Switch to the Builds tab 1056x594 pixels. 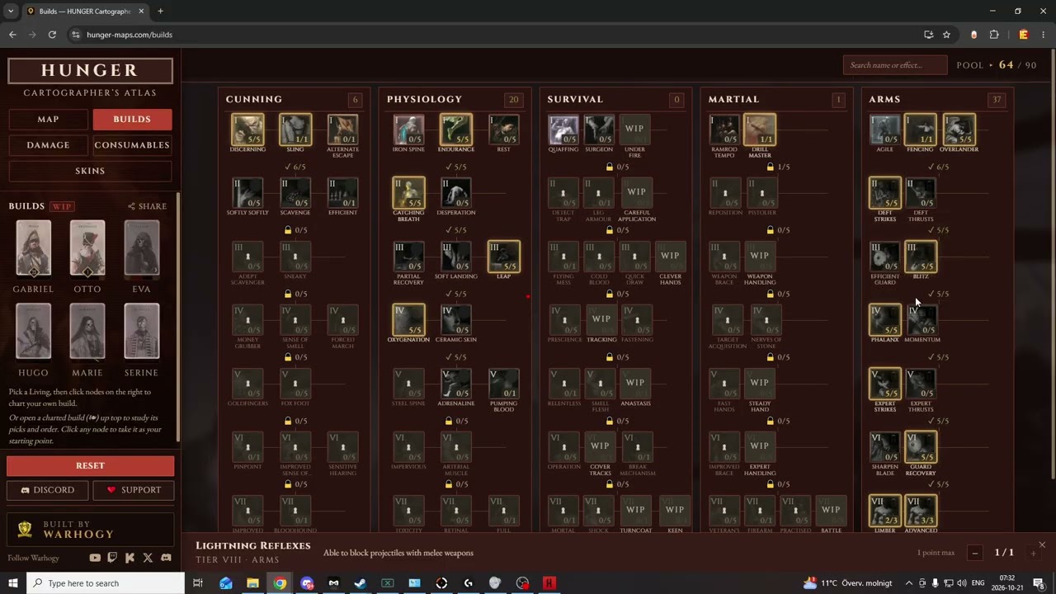132,120
